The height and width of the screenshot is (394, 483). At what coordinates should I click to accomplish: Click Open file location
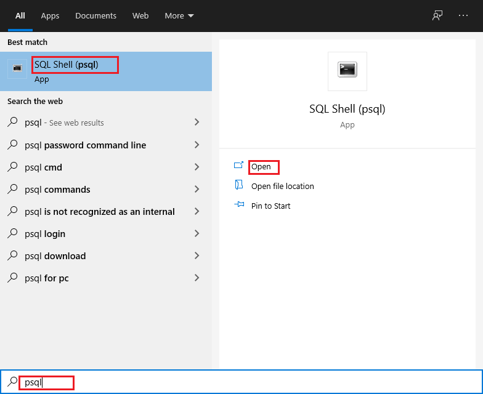(282, 186)
